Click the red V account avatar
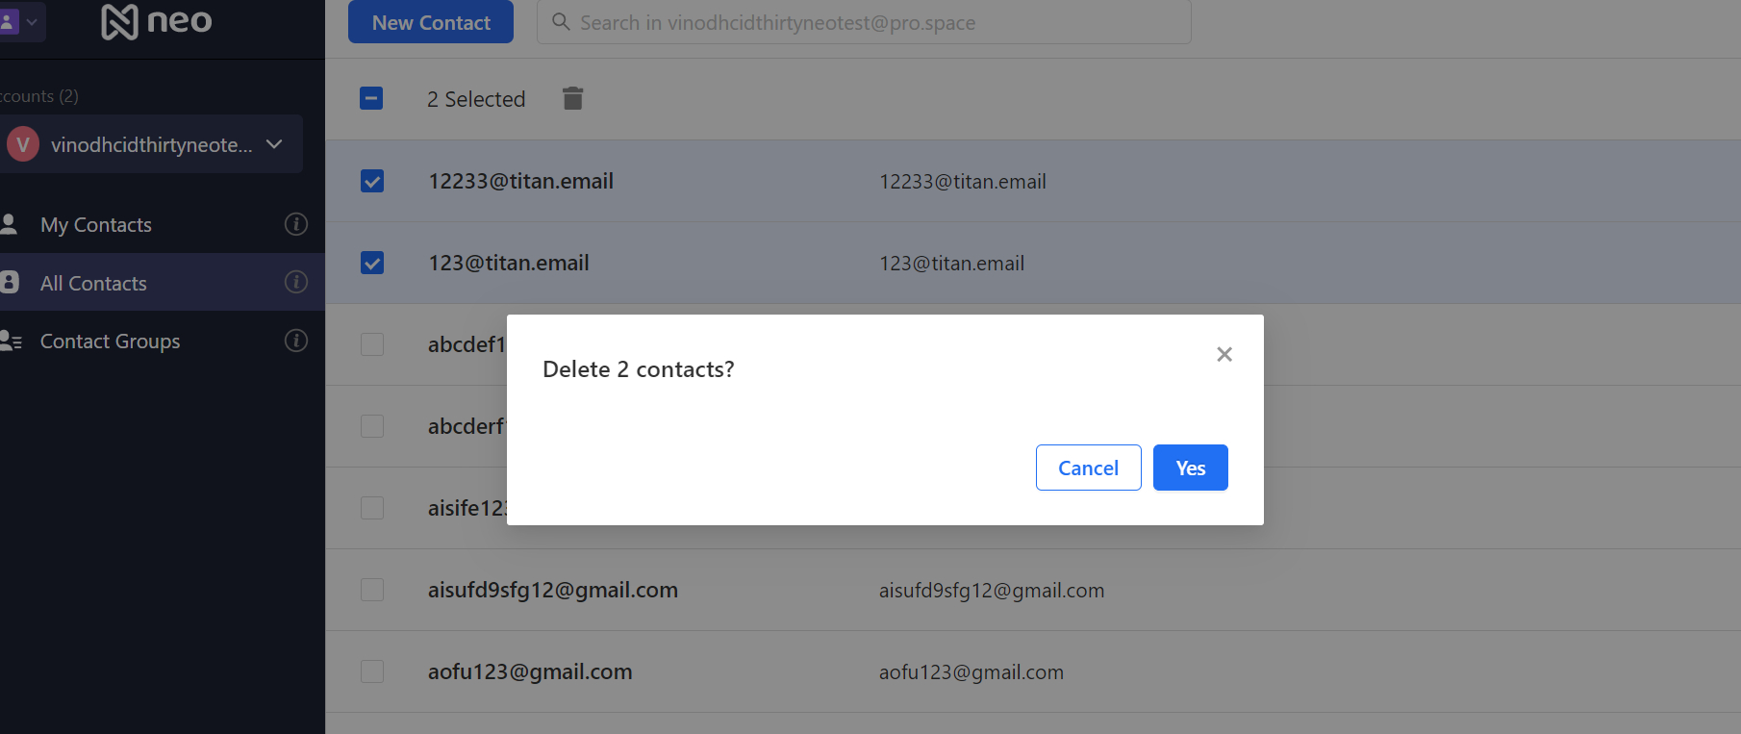 click(x=23, y=144)
